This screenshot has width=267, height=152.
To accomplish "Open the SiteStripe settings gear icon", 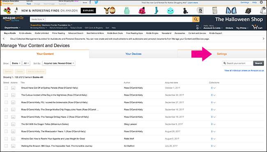I will click(x=261, y=2).
